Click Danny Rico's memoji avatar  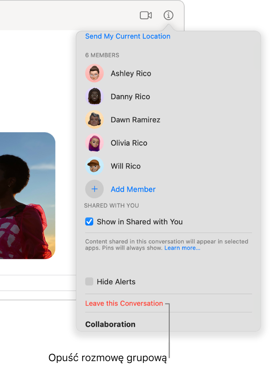[x=95, y=97]
